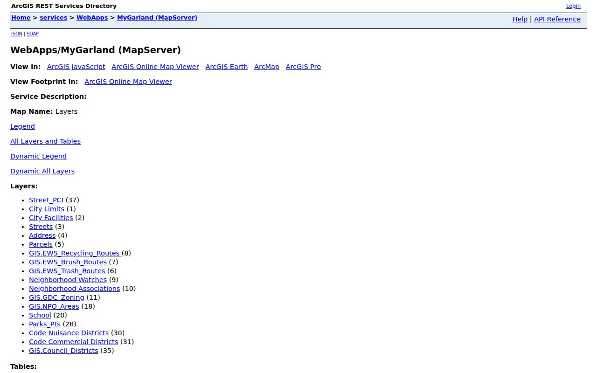View in ArcMap

[x=267, y=67]
